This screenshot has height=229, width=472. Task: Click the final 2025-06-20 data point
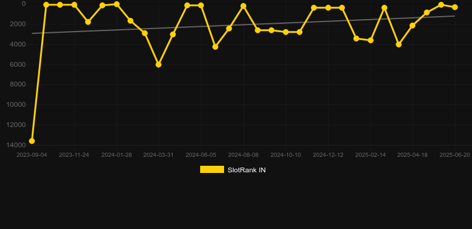coord(455,7)
